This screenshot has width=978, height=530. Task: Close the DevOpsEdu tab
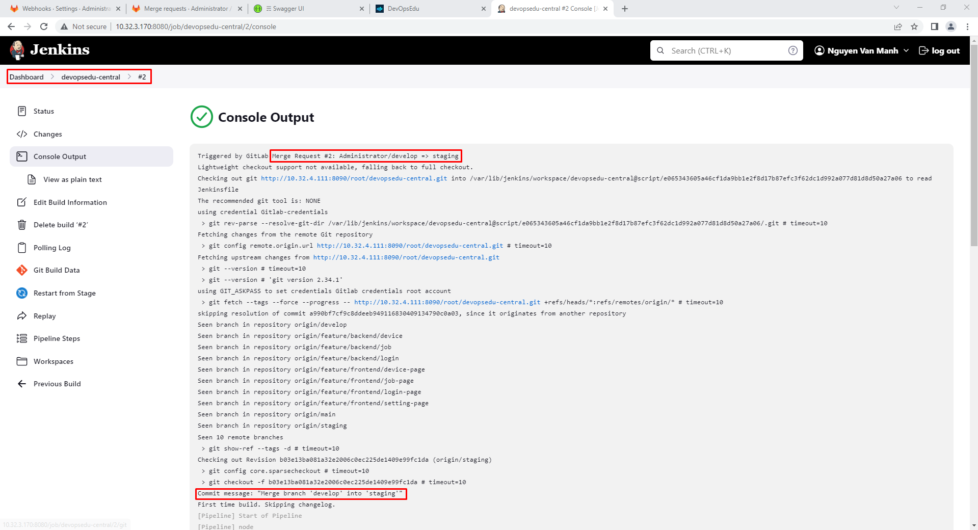click(x=484, y=9)
